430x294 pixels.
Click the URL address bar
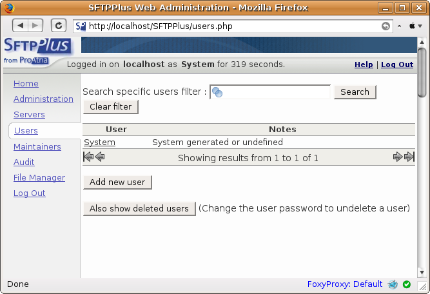pyautogui.click(x=233, y=26)
